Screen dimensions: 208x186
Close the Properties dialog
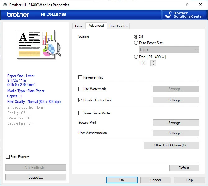(x=201, y=5)
